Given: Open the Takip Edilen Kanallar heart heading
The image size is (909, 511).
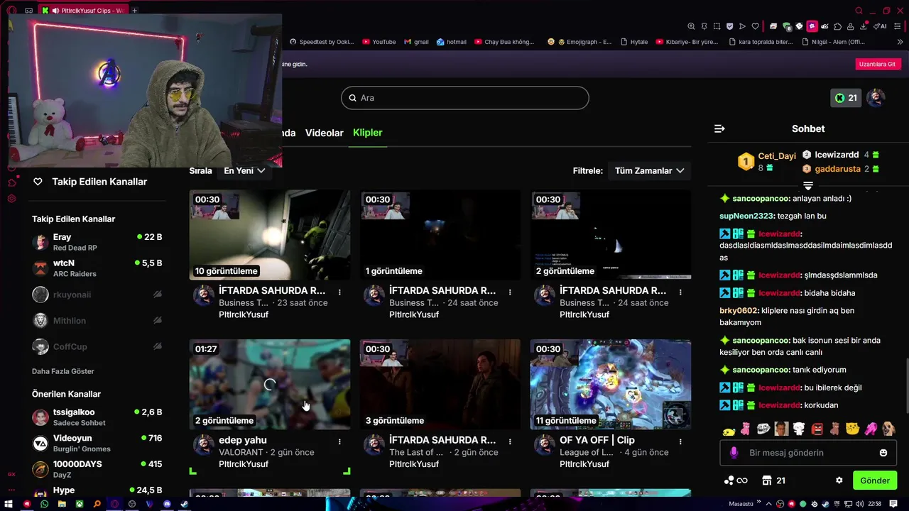Looking at the screenshot, I should 89,182.
